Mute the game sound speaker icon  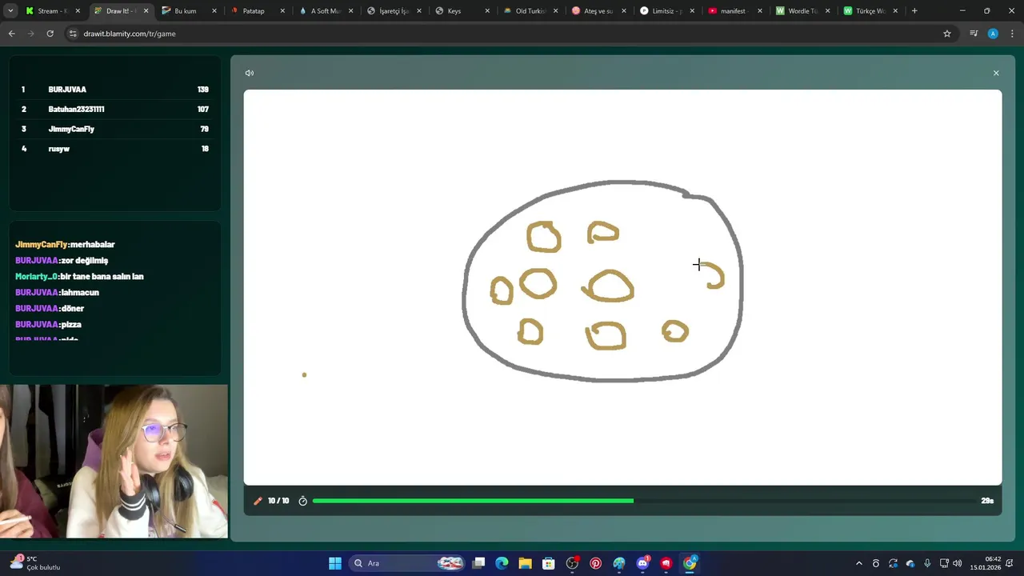click(x=250, y=73)
